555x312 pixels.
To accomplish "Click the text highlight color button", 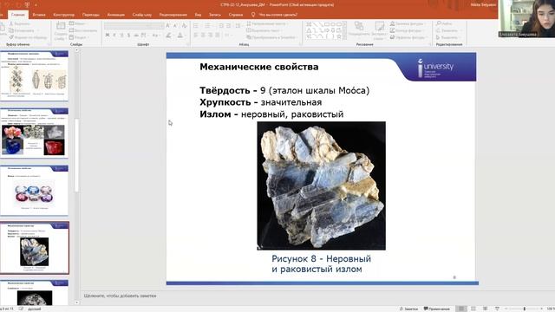I will pos(169,35).
